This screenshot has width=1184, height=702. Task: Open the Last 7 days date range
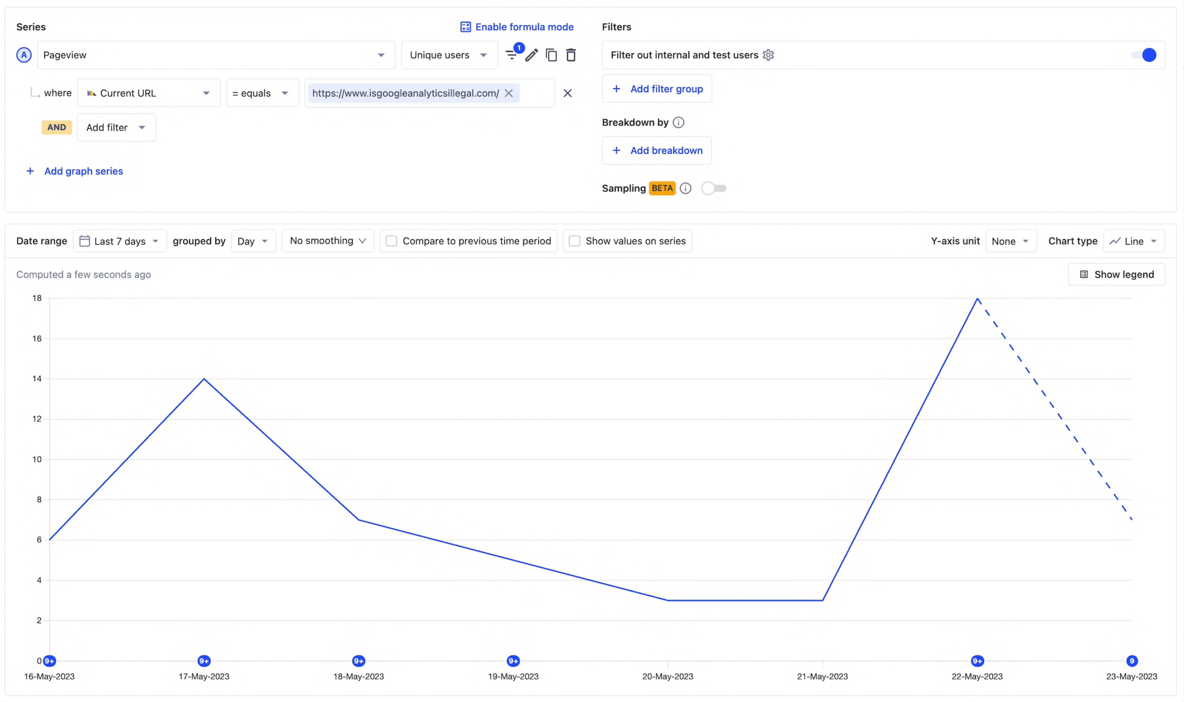coord(119,241)
